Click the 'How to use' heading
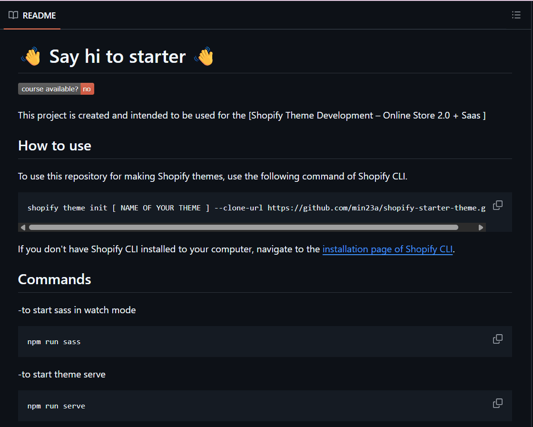Screen dimensions: 533x427 [54, 146]
